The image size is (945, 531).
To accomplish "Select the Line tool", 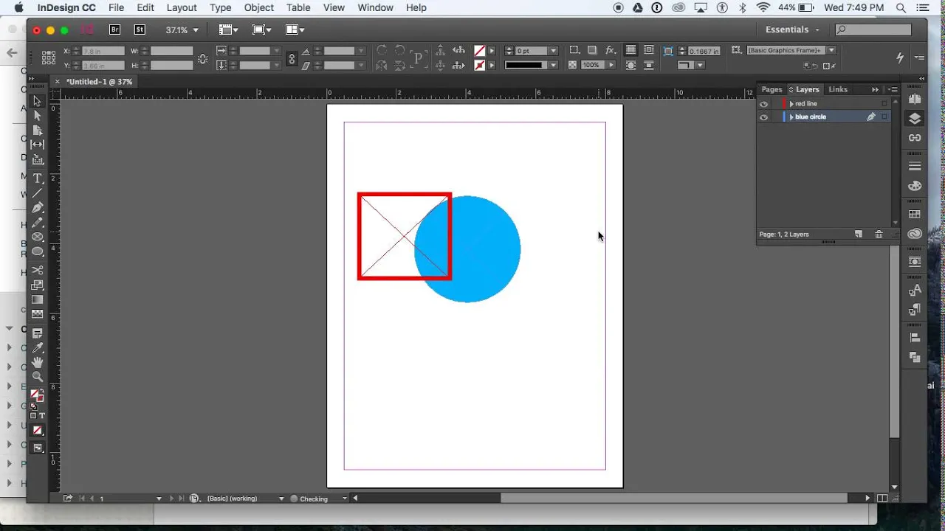I will tap(37, 193).
